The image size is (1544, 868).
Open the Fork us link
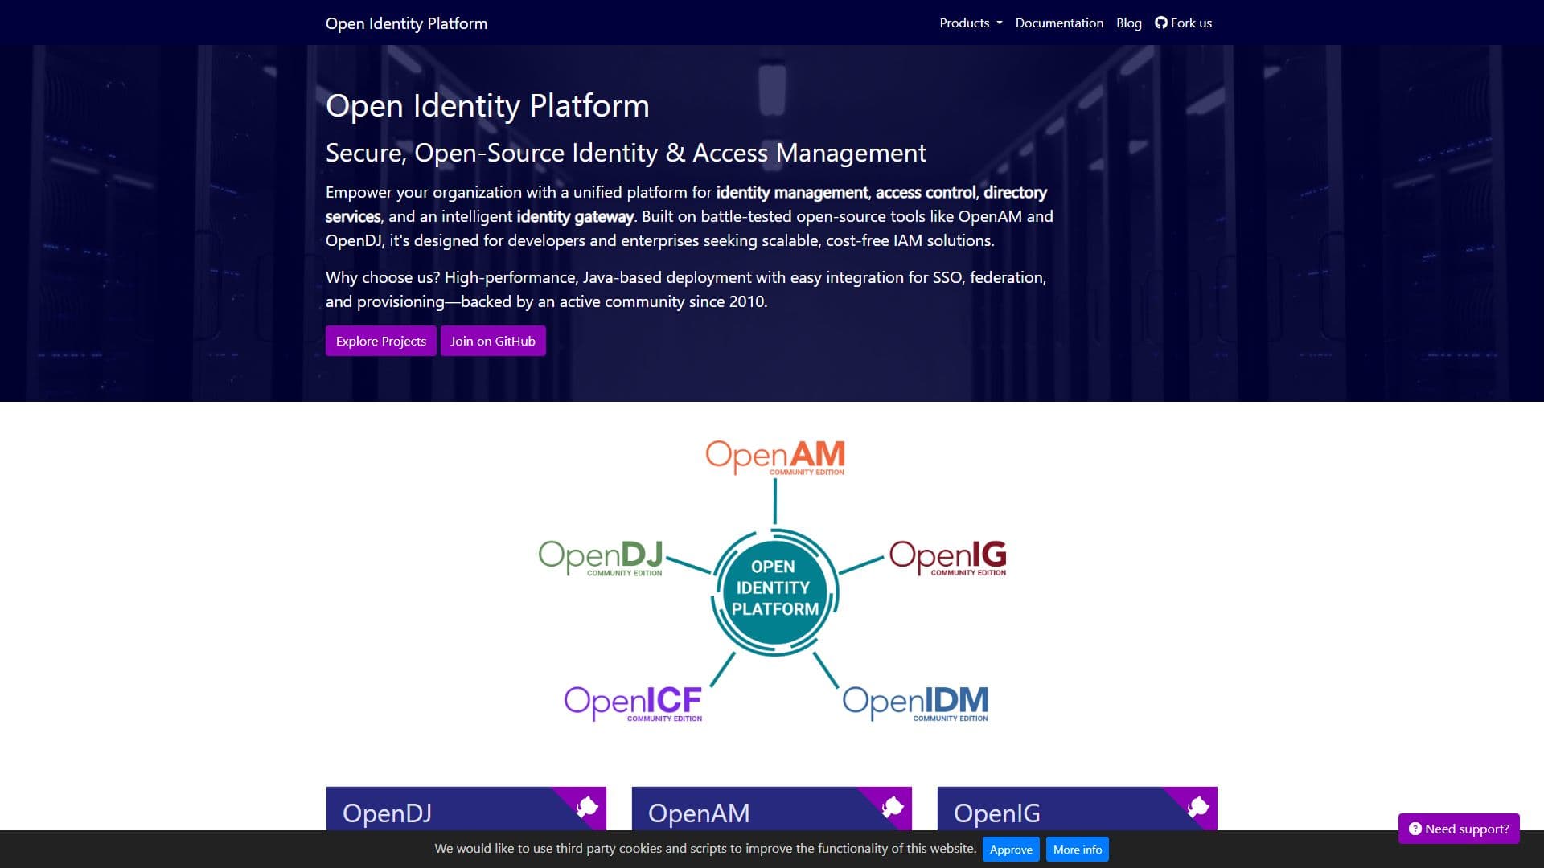coord(1183,23)
